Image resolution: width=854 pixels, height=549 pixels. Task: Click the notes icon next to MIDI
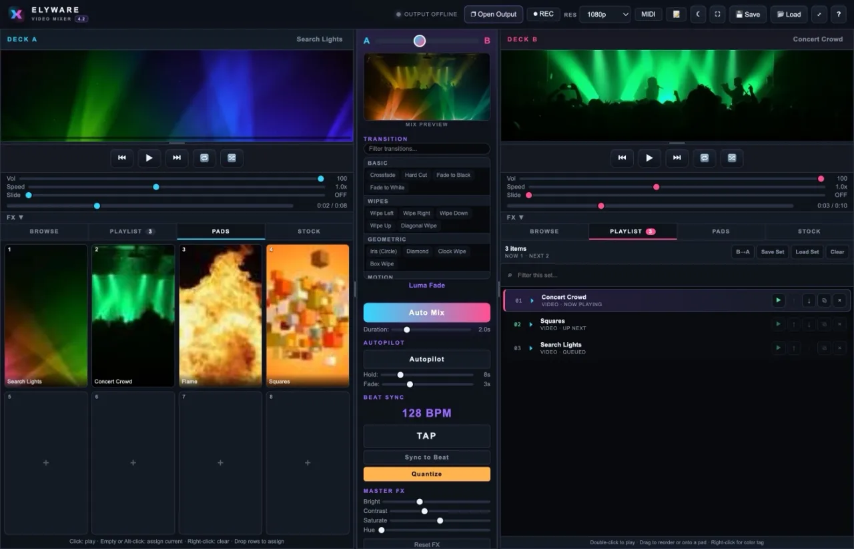676,14
